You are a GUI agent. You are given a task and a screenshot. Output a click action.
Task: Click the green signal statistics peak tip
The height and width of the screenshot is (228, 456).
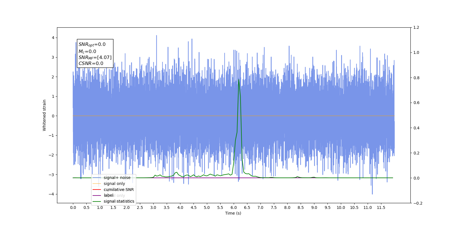click(239, 80)
